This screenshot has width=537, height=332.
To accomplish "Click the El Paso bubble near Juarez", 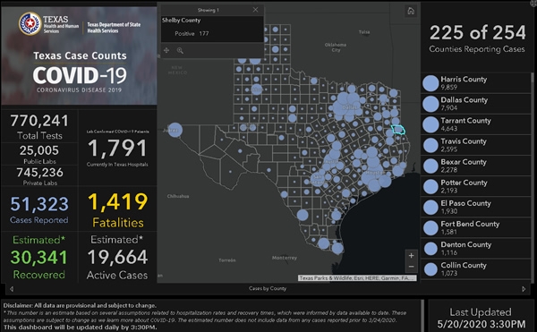I will tap(175, 130).
